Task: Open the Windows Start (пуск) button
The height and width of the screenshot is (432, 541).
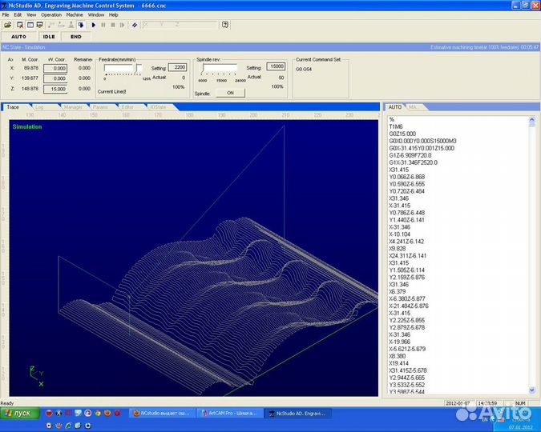Action: coord(19,413)
